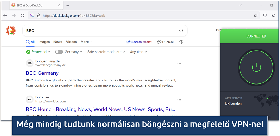Click the bbcgermany.de site favicon
Image resolution: width=280 pixels, height=136 pixels.
(30, 63)
